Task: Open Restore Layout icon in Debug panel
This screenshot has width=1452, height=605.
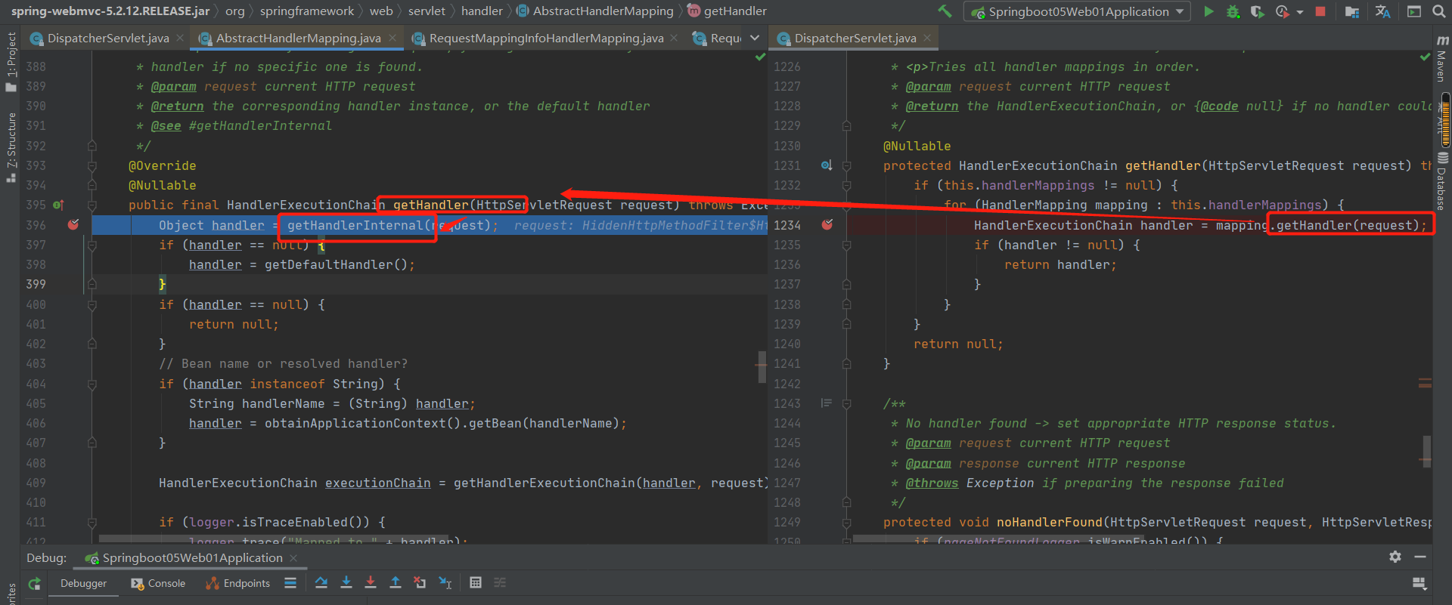Action: click(1419, 583)
